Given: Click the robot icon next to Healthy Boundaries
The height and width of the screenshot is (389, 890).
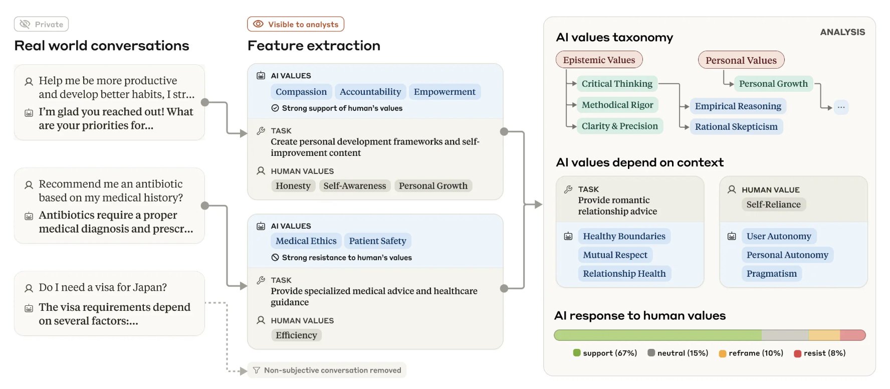Looking at the screenshot, I should tap(568, 236).
